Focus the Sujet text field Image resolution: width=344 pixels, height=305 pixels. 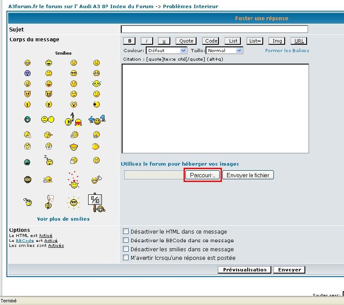pyautogui.click(x=214, y=29)
